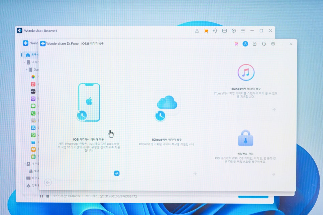Open the mail envelope icon in Recoverit
This screenshot has width=323, height=215.
pos(225,31)
